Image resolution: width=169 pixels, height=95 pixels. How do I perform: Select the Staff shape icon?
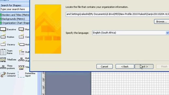click(x=22, y=52)
